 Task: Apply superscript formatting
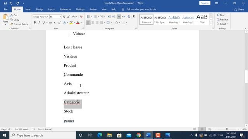coord(59,22)
